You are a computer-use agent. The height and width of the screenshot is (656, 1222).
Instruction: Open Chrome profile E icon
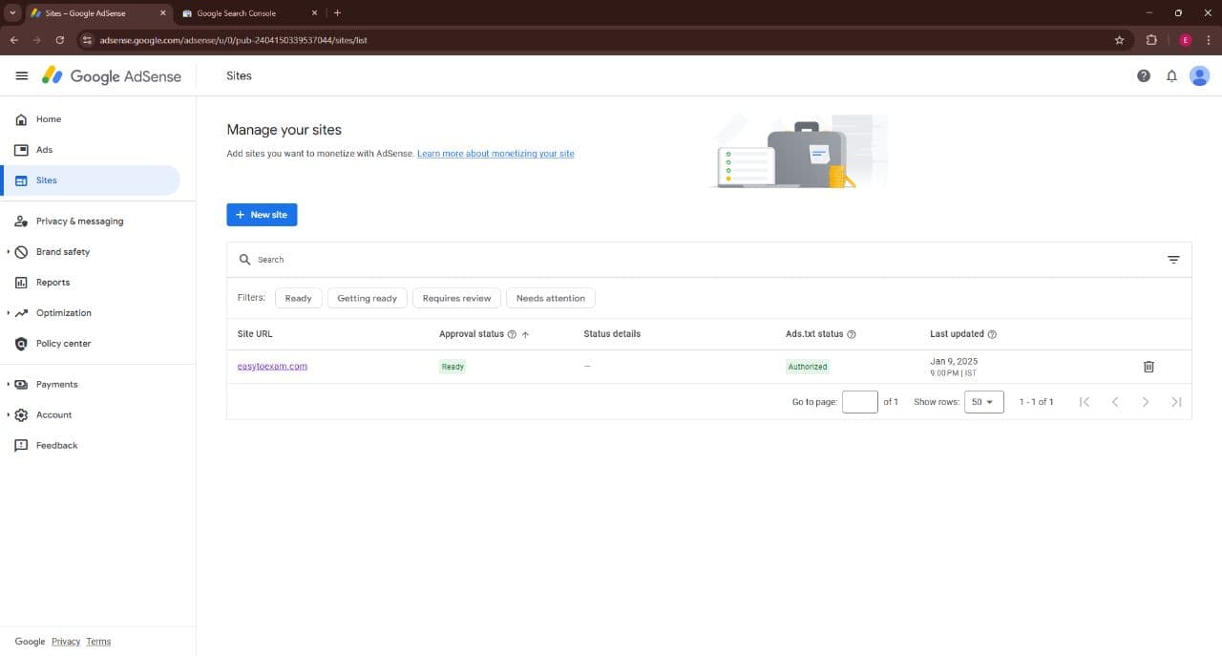(x=1186, y=40)
